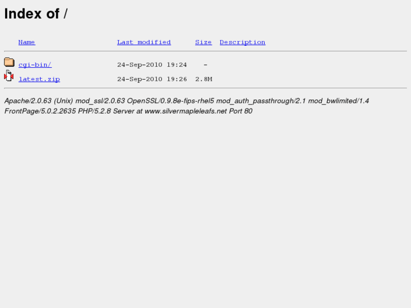Sort the listing by Size
Image resolution: width=411 pixels, height=308 pixels.
coord(204,42)
